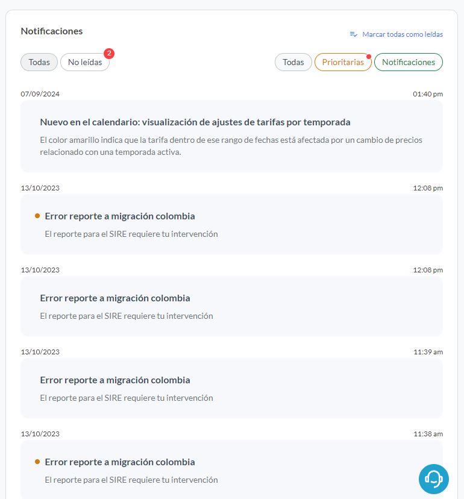Image resolution: width=464 pixels, height=499 pixels.
Task: Click the orange unread dot at 11:38 am
Action: (x=37, y=462)
